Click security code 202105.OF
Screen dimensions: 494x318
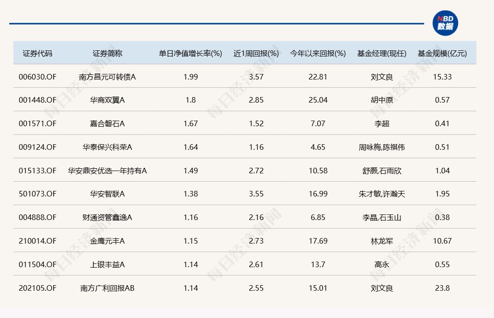(37, 288)
